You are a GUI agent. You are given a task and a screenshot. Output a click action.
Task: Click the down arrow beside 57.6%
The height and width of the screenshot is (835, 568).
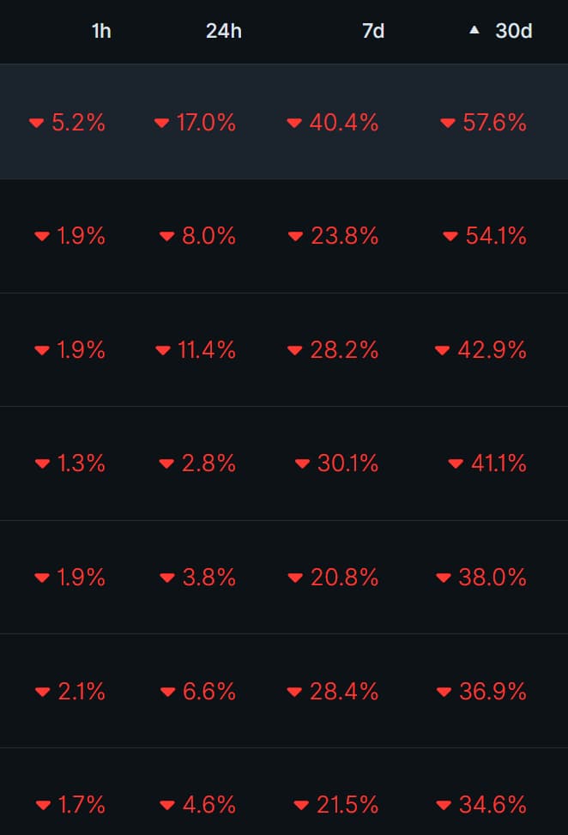[x=447, y=124]
